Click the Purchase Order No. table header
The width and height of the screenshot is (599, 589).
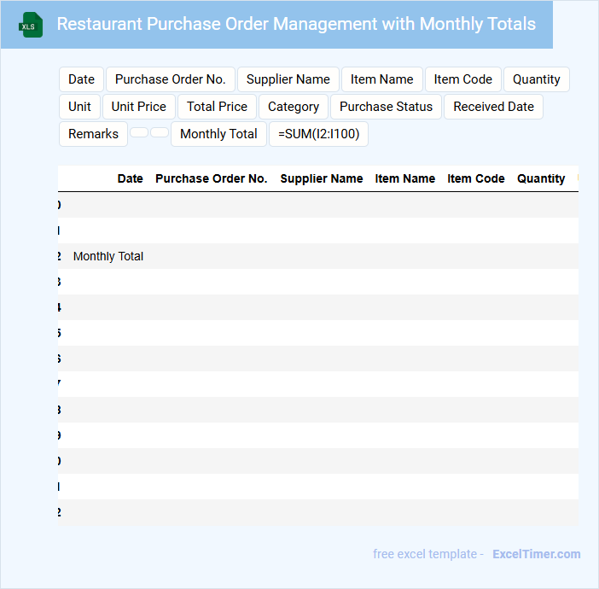pyautogui.click(x=212, y=178)
